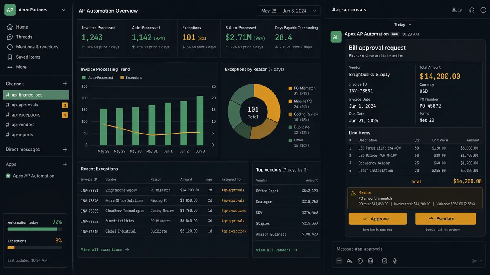Image resolution: width=490 pixels, height=275 pixels.
Task: Click the Apex AP Automation message avatar
Action: pos(336,37)
